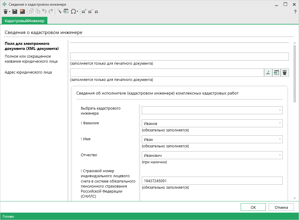Viewport: 299px width, 220px height.
Task: Click into the СНИЛС number field
Action: (x=212, y=181)
